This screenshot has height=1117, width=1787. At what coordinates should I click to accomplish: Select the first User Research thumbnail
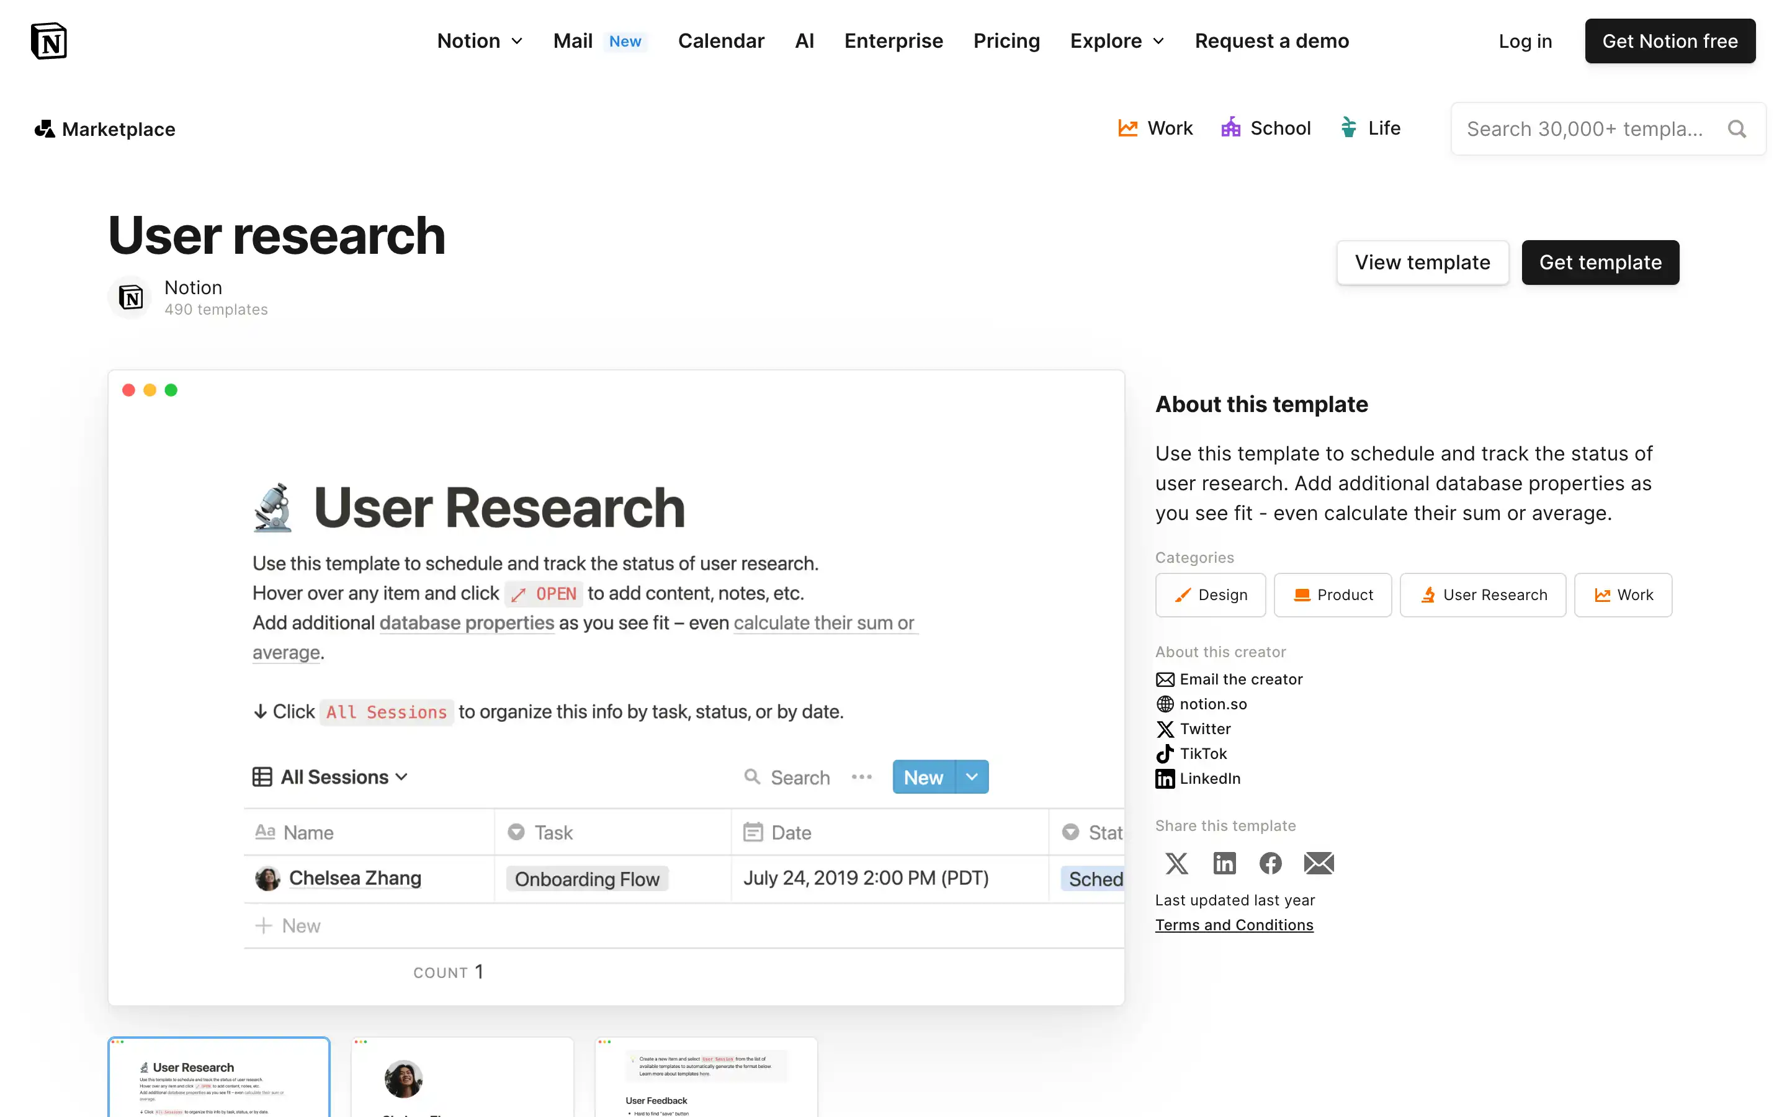click(218, 1077)
